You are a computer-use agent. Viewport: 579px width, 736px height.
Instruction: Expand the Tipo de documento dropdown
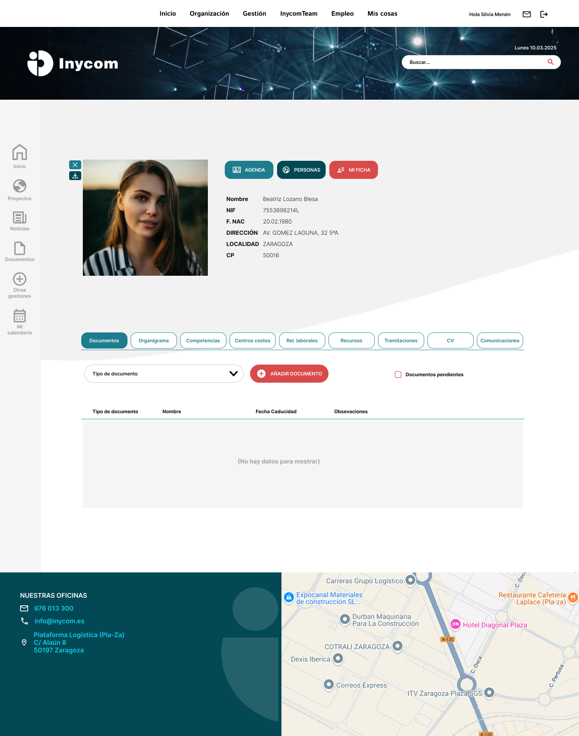pyautogui.click(x=164, y=374)
